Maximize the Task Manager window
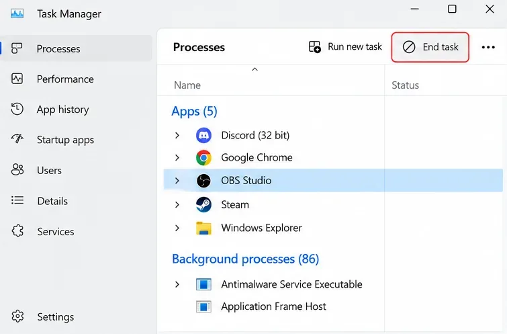The width and height of the screenshot is (507, 334). [452, 9]
